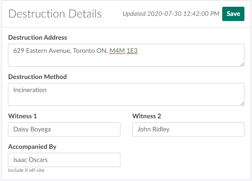This screenshot has height=181, width=252.
Task: Click the Destruction Method field label
Action: click(37, 77)
